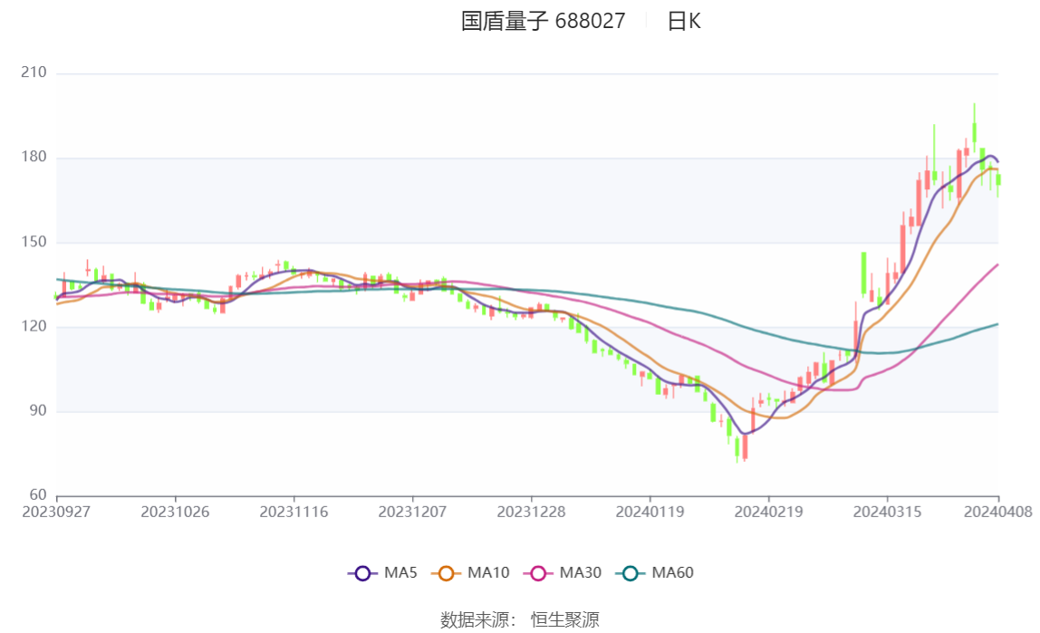Click the 20231116 x-axis date
This screenshot has height=633, width=1040.
point(294,512)
